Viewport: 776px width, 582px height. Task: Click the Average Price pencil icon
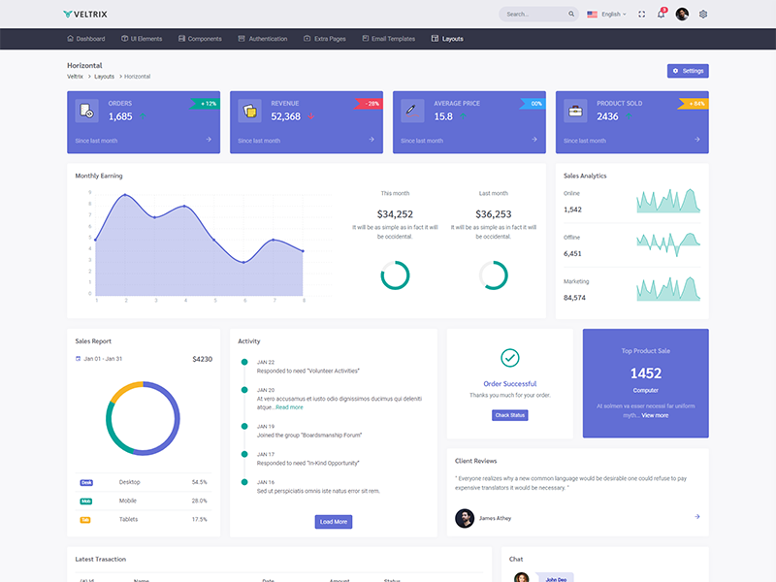click(412, 111)
